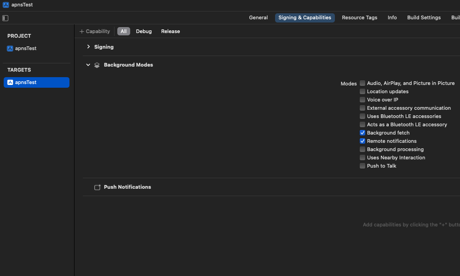Switch to the General tab

pyautogui.click(x=258, y=17)
